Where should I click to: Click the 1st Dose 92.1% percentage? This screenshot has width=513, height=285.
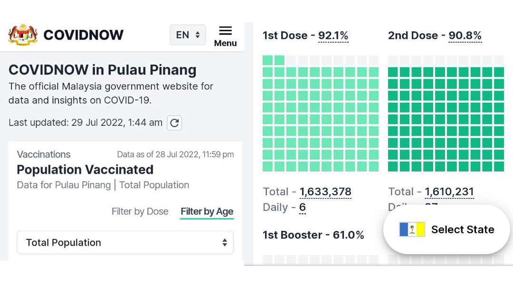(x=333, y=35)
